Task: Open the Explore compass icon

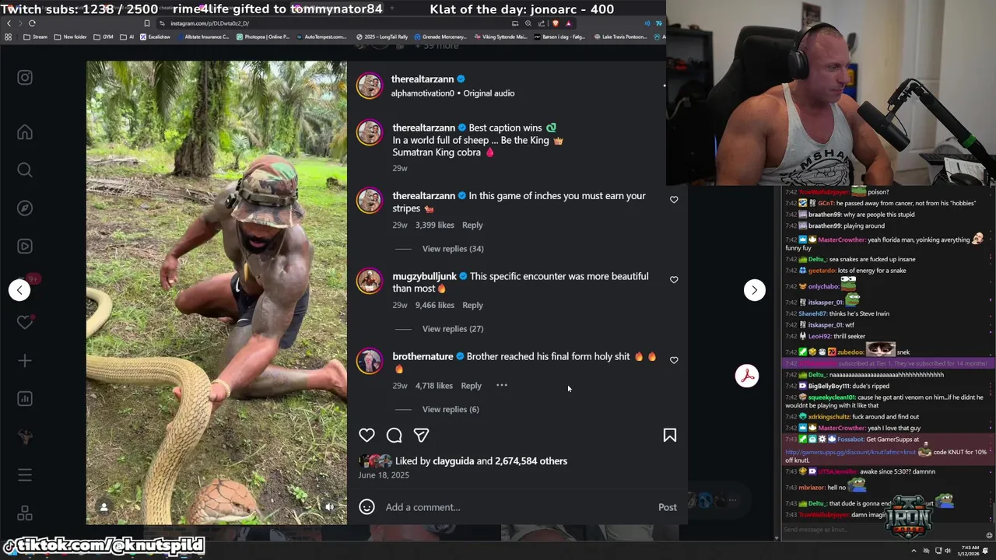Action: coord(25,208)
